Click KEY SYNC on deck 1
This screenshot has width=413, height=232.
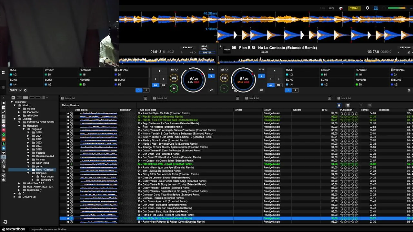click(188, 48)
